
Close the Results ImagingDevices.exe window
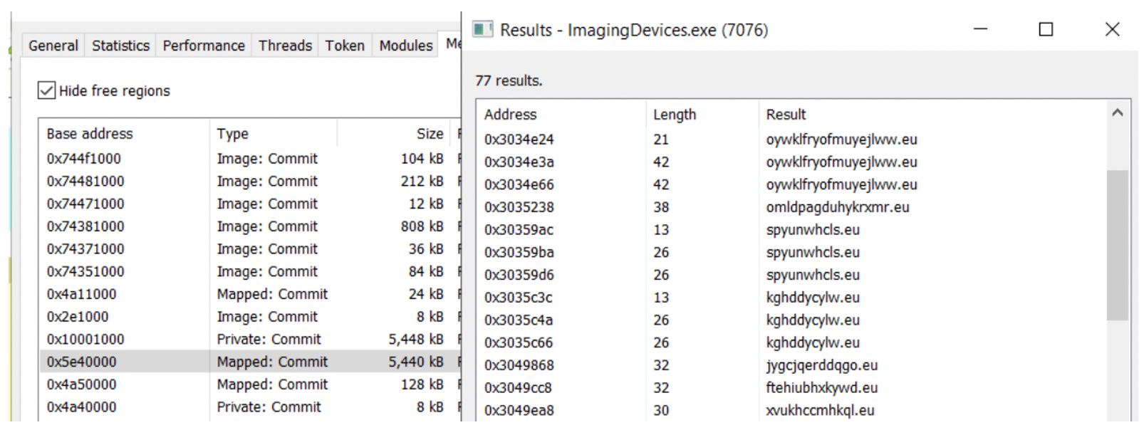1112,29
